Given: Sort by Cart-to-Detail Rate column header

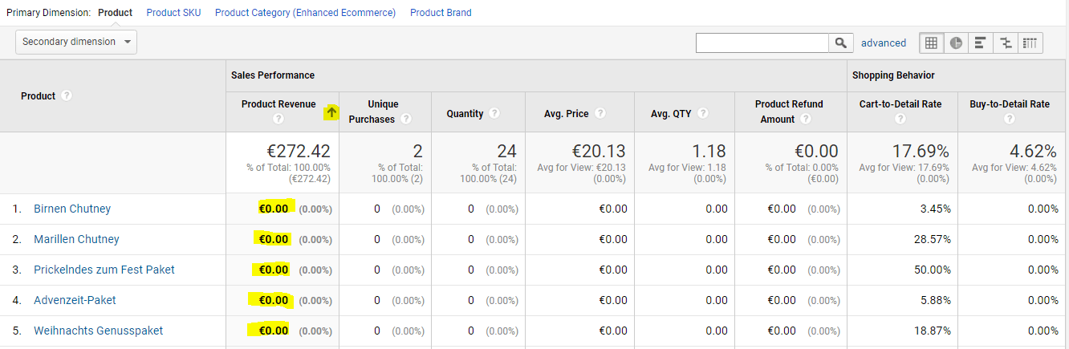Looking at the screenshot, I should (901, 104).
